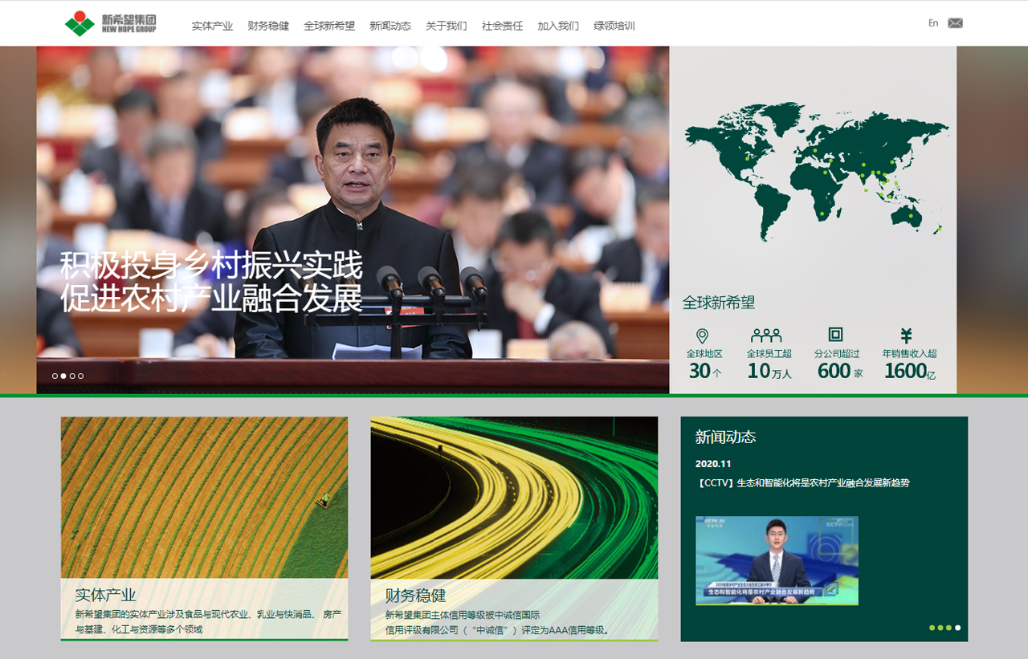
Task: Open the 新闻动态 navigation menu
Action: pos(390,26)
